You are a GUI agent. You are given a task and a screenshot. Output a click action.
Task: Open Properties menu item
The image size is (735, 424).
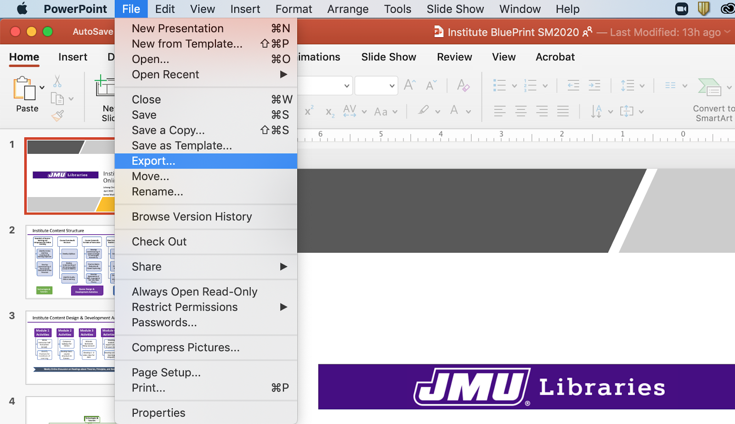coord(206,413)
